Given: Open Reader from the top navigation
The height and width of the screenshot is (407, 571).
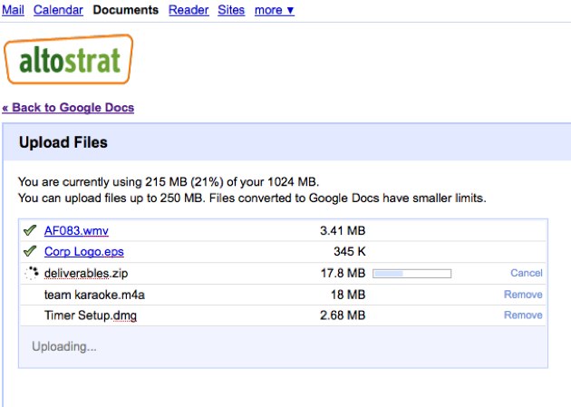Looking at the screenshot, I should click(x=189, y=10).
